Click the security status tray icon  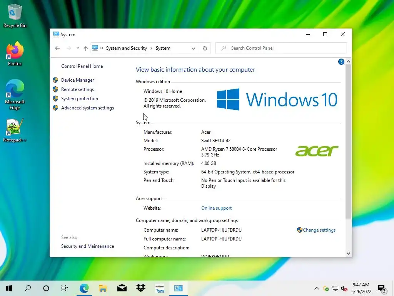[x=326, y=289]
